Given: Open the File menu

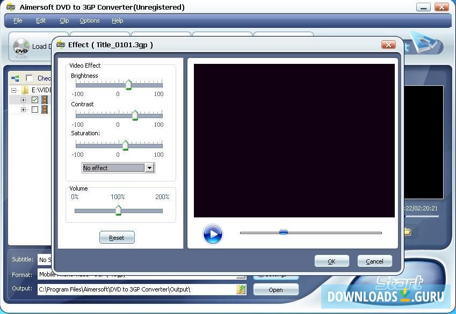Looking at the screenshot, I should click(18, 20).
